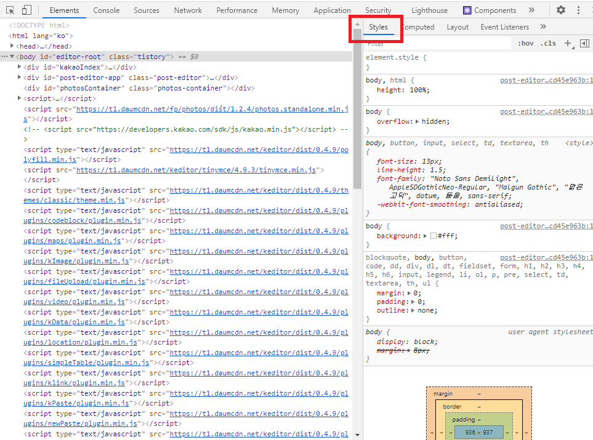Switch to the Event Listeners sub-tab
The image size is (593, 440).
click(504, 27)
